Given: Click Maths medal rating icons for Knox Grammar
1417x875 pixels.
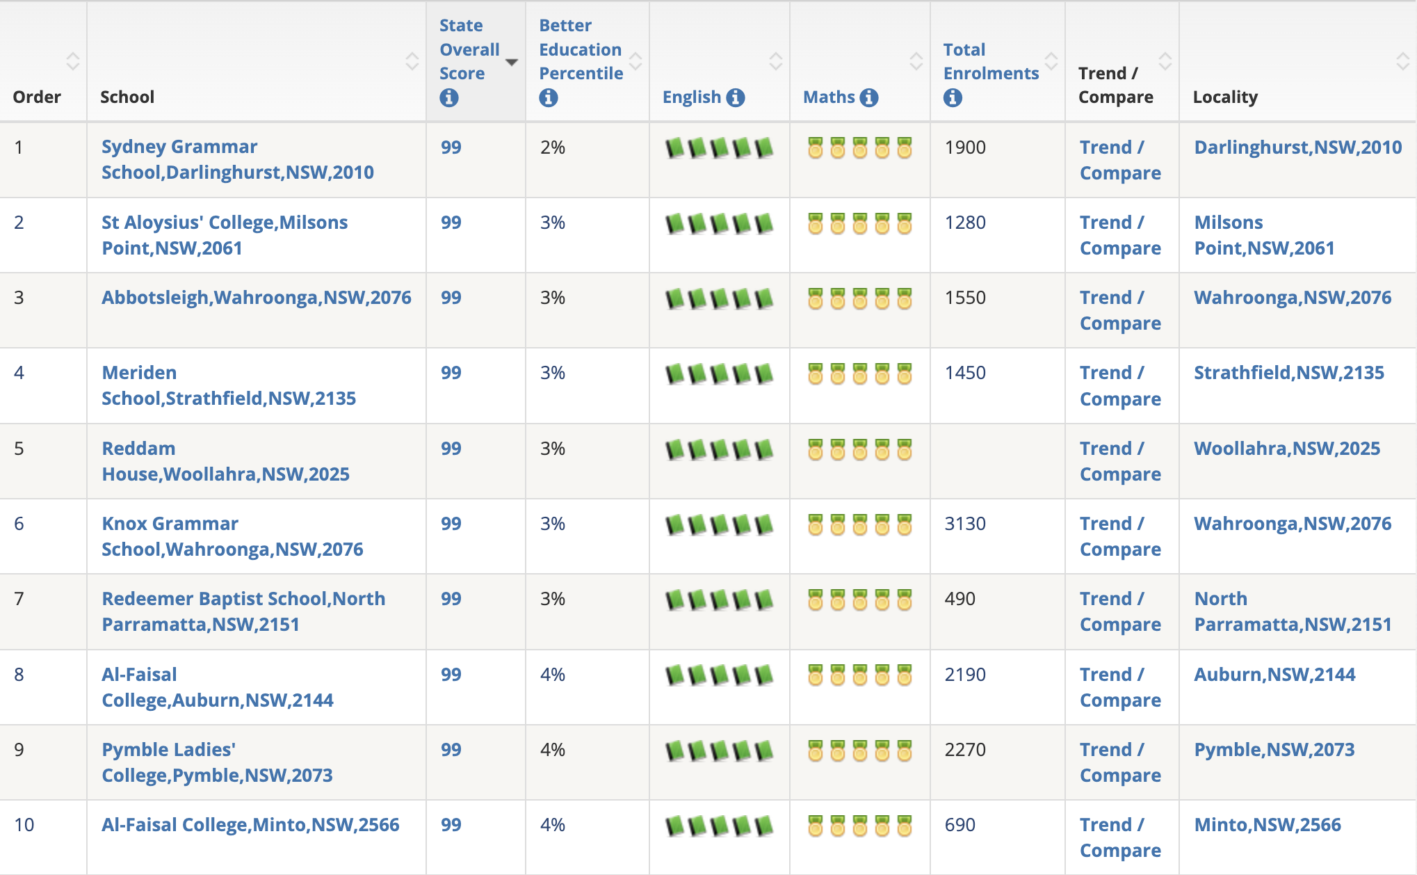Looking at the screenshot, I should click(x=860, y=524).
